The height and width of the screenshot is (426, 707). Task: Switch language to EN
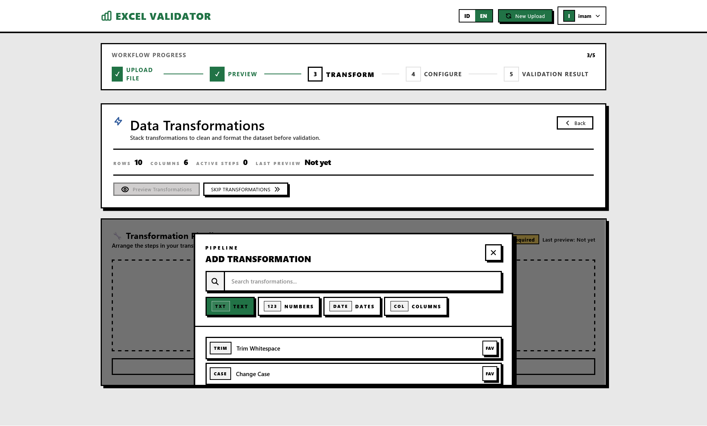tap(484, 16)
